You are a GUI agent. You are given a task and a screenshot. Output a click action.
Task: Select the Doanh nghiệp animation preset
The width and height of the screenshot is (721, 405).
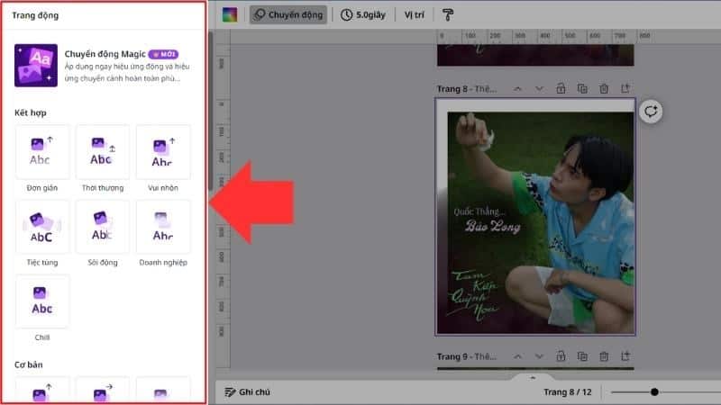[x=162, y=226]
